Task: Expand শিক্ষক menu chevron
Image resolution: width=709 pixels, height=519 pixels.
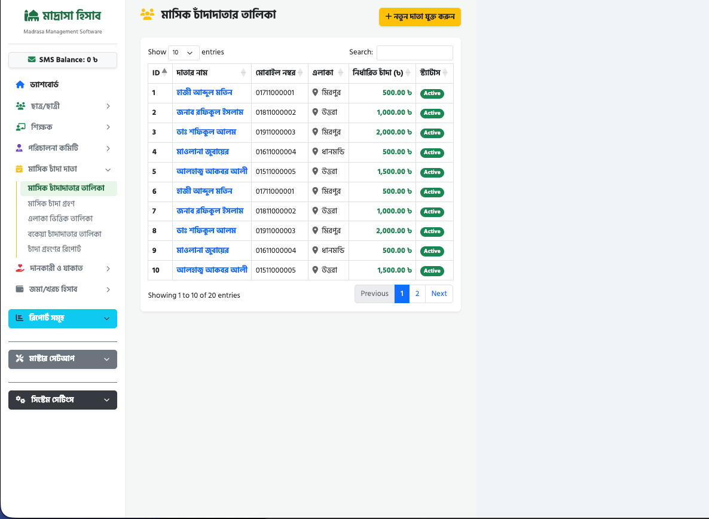Action: (x=108, y=127)
